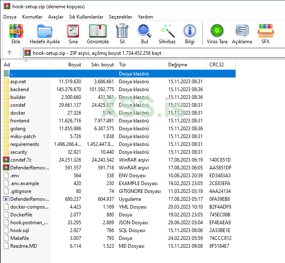Sort by Değişme column header
The image size is (285, 263).
pyautogui.click(x=186, y=65)
